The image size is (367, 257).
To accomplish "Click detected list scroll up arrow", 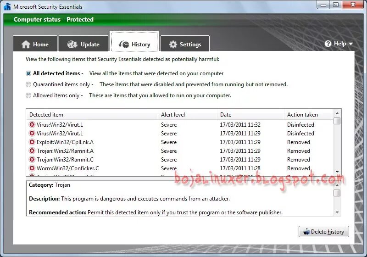I will (x=337, y=113).
